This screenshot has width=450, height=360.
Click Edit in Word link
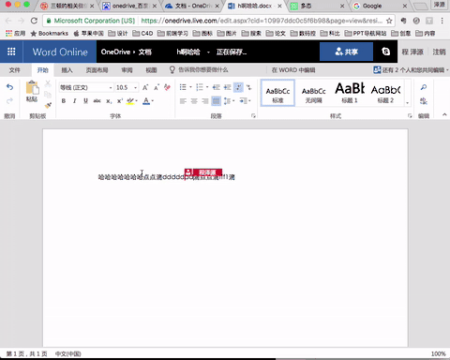click(293, 70)
